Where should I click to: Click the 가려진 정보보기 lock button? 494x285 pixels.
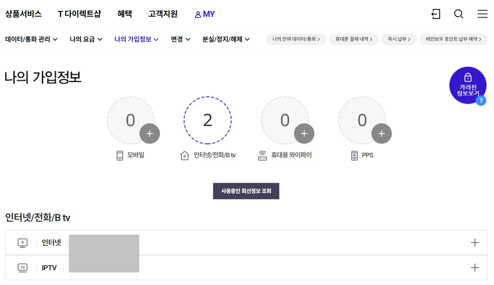[x=468, y=85]
